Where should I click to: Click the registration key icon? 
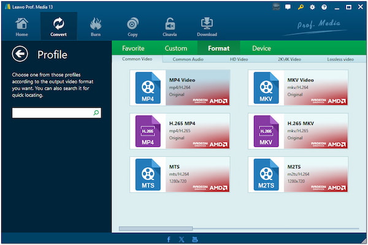click(x=301, y=7)
